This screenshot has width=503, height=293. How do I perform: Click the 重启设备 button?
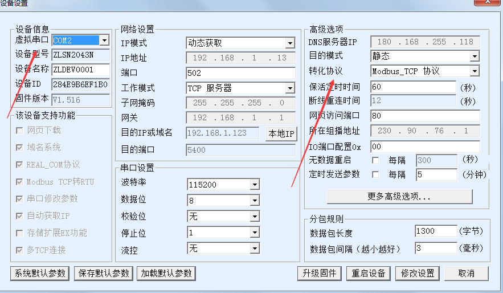click(x=369, y=273)
